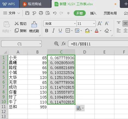Toggle Underline formatting
Screen dimensions: 128x119
(x=60, y=31)
